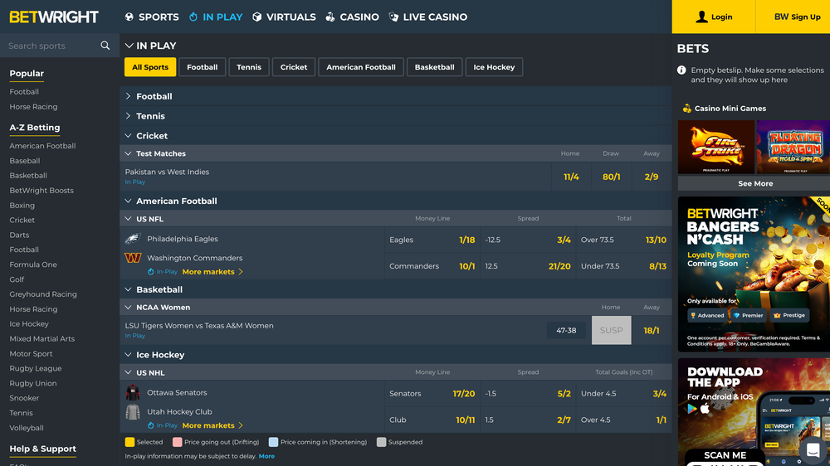Select West Indies away odds 2/9
The height and width of the screenshot is (466, 830).
click(x=652, y=177)
